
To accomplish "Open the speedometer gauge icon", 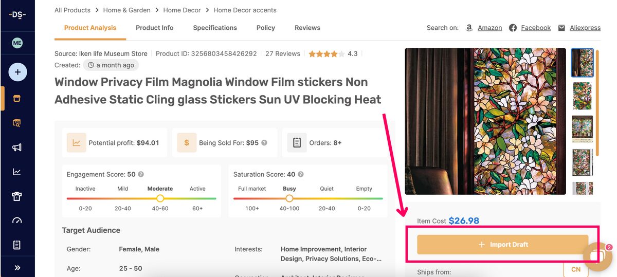I will pos(17,221).
